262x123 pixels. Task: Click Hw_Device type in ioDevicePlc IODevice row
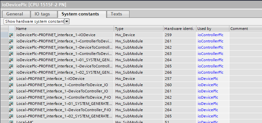click(x=138, y=35)
